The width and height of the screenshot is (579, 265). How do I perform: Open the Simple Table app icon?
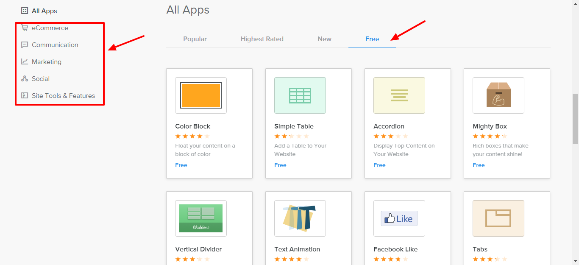tap(300, 95)
